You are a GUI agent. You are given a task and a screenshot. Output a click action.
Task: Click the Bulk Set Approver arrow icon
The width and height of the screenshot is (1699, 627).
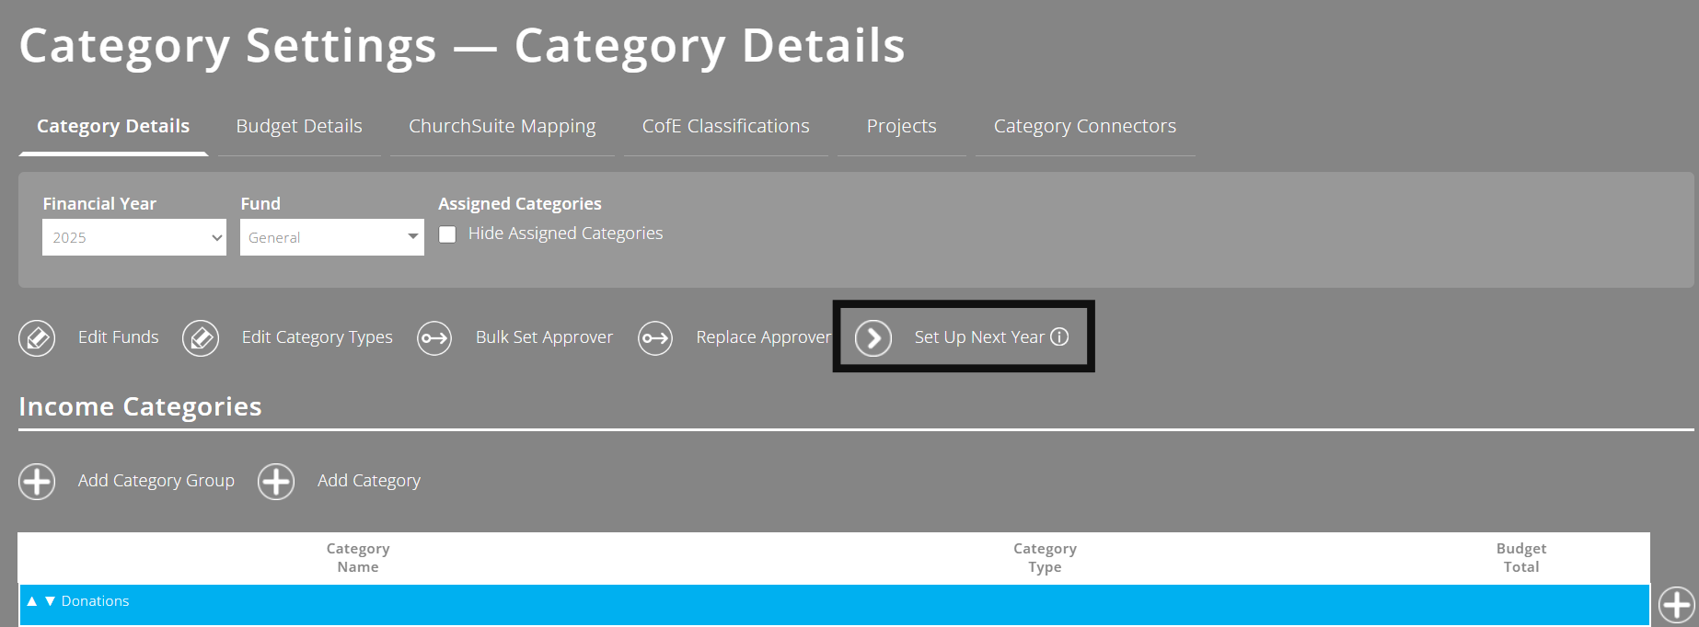tap(434, 338)
